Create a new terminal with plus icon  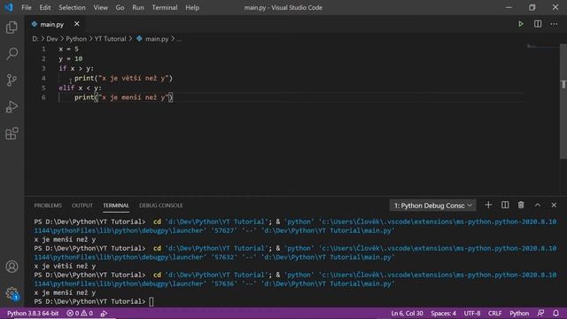(x=488, y=205)
